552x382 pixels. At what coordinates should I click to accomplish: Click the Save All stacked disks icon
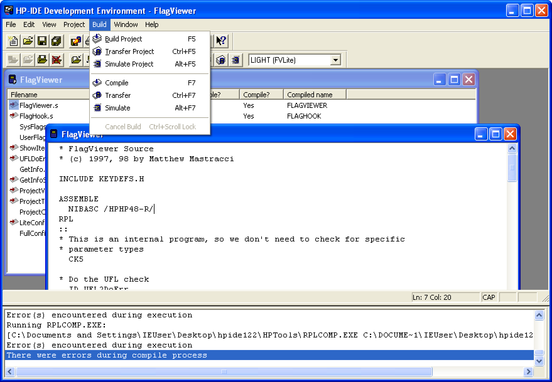coord(57,41)
